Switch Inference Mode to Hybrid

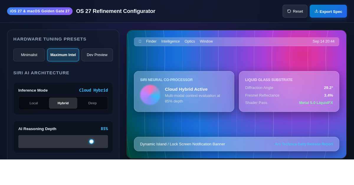coord(63,103)
